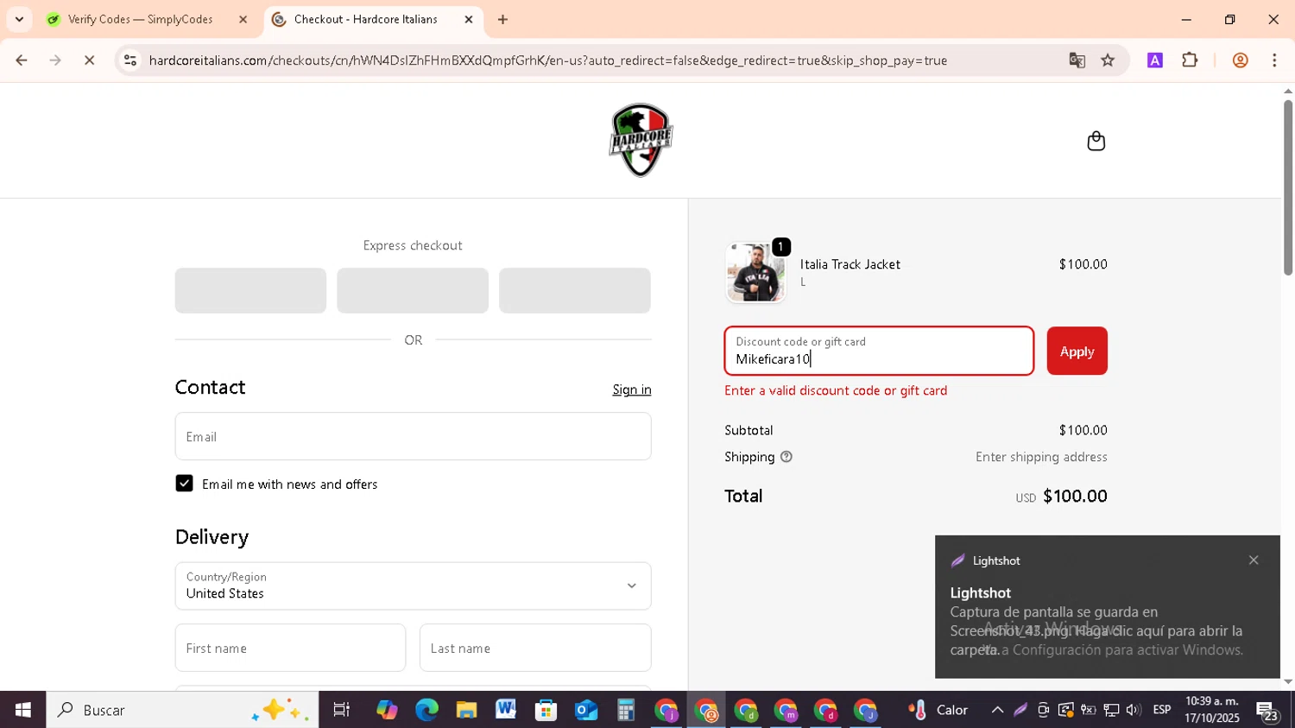
Task: View site information icon in address bar
Action: pos(130,60)
